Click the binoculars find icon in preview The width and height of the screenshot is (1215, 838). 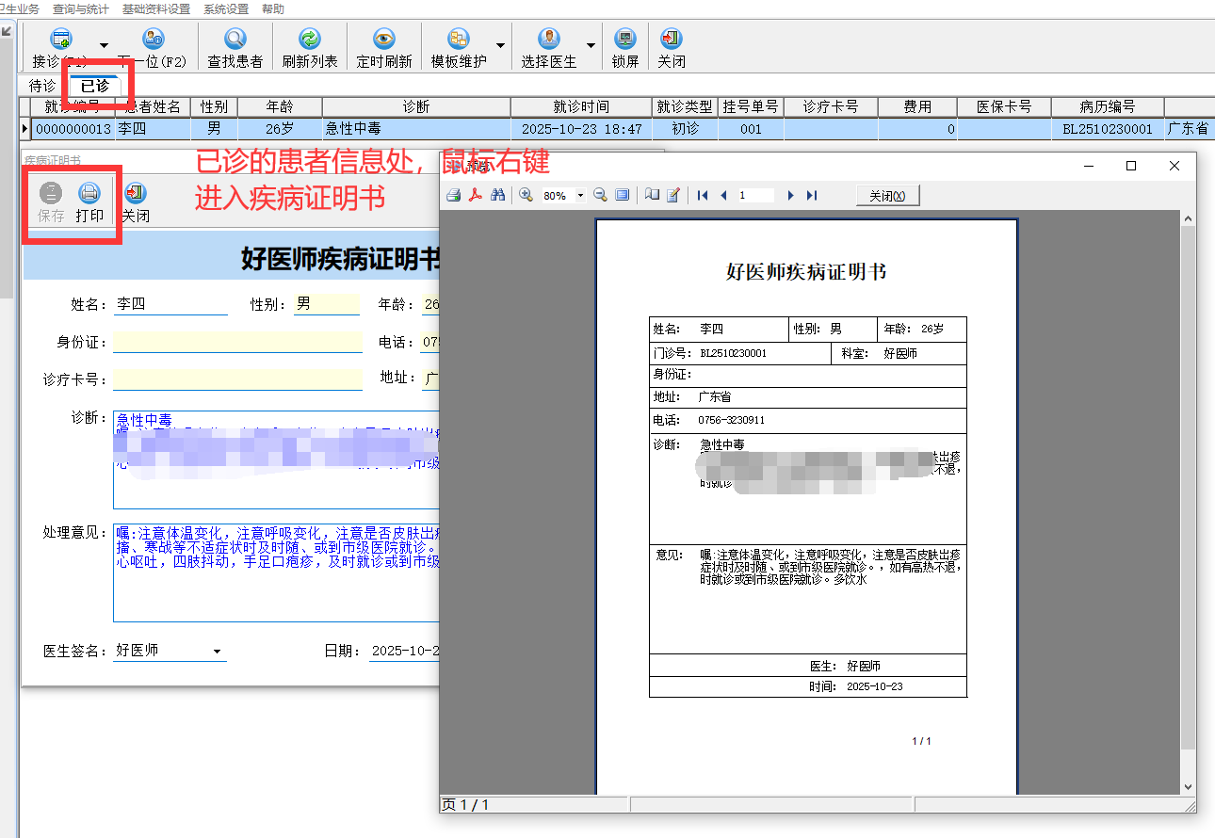(498, 195)
